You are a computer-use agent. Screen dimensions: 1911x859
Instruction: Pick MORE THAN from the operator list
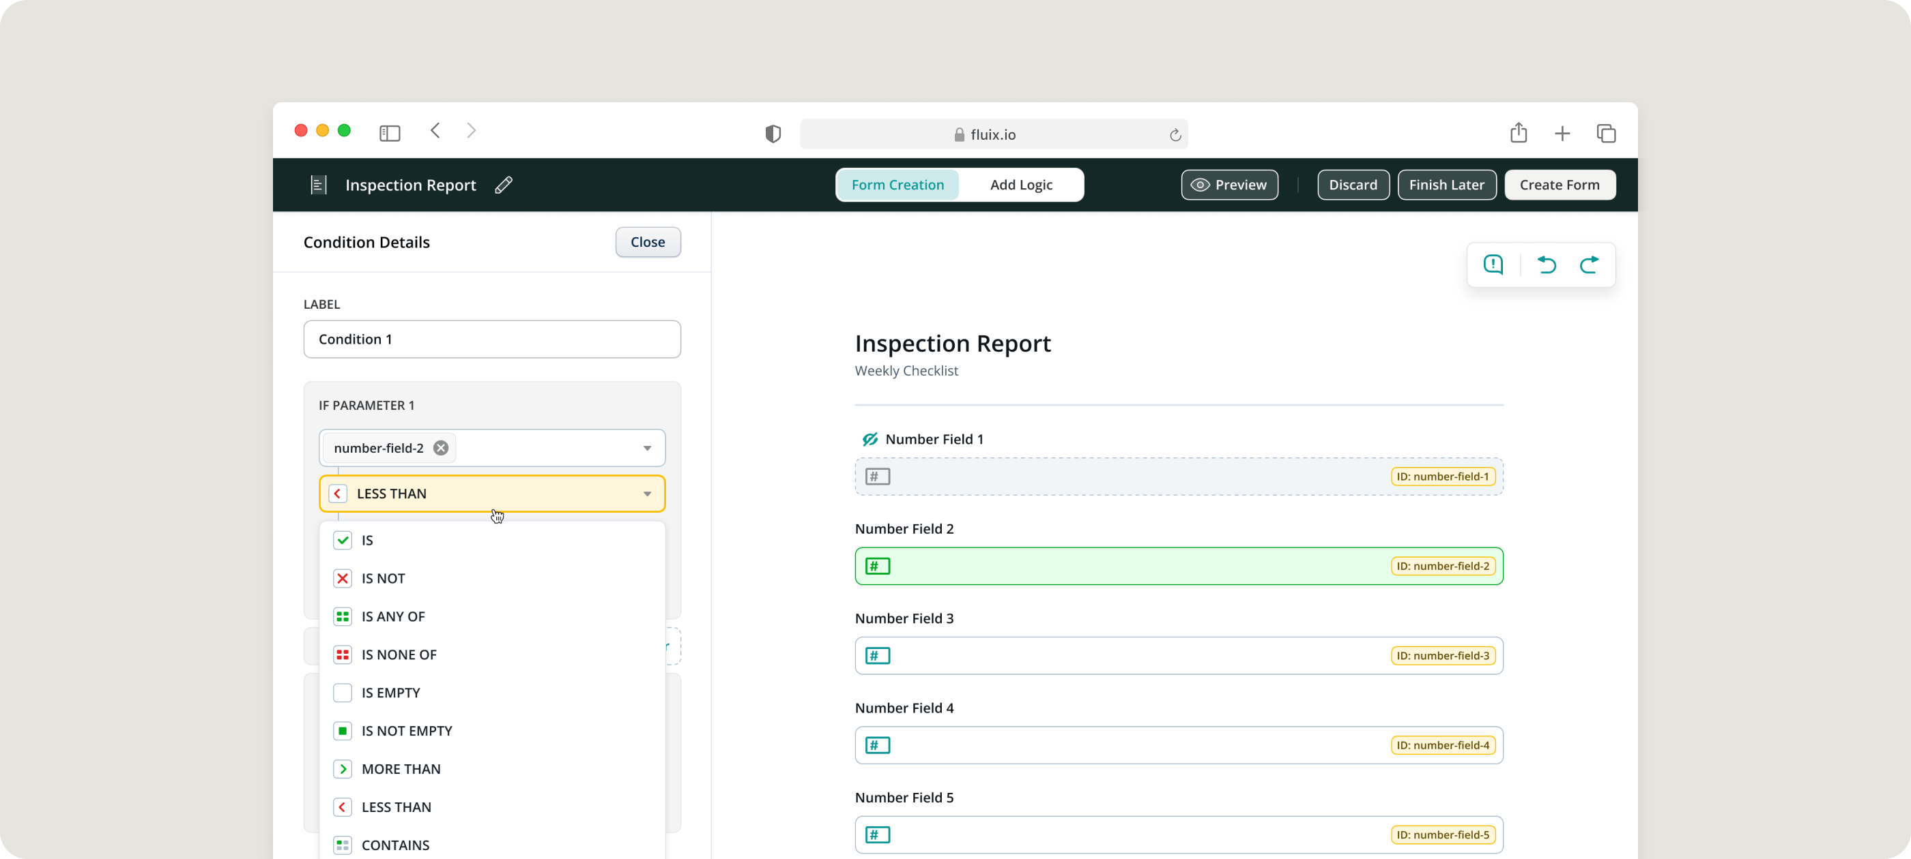(401, 768)
